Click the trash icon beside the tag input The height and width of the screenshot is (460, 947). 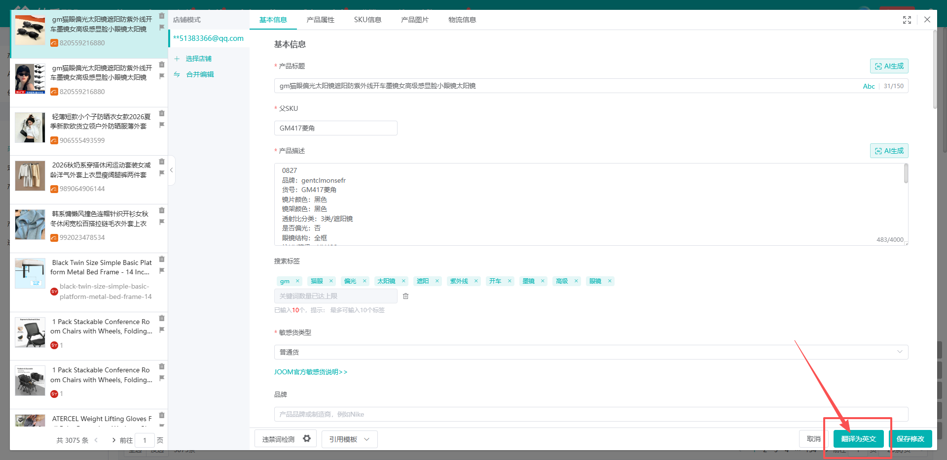click(x=405, y=296)
